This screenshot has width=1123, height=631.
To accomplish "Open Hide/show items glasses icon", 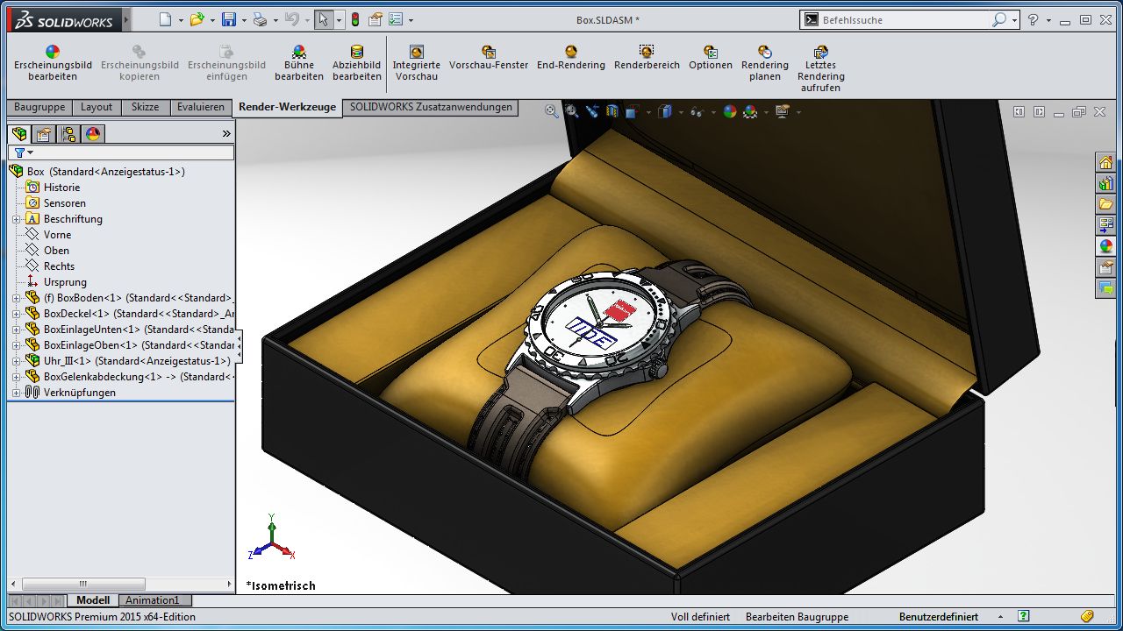I will [697, 111].
